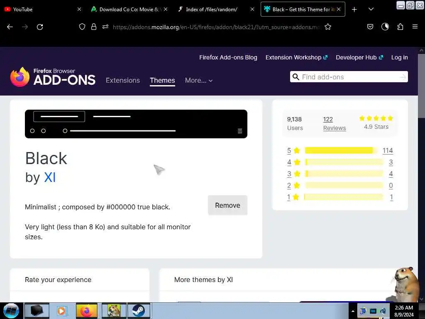Switch to the YouTube tab

coord(43,9)
